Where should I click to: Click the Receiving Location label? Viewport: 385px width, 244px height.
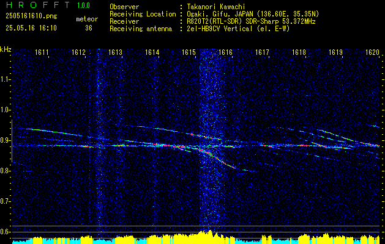coord(143,14)
